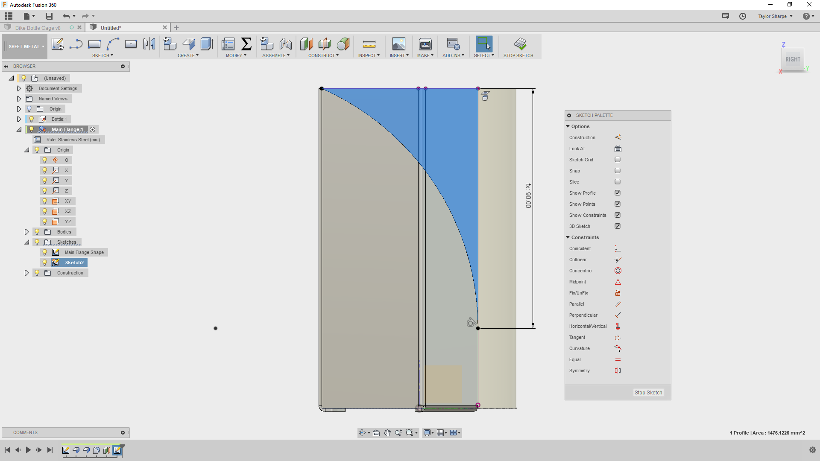Click the Offset Plane construct icon
The height and width of the screenshot is (461, 820).
pyautogui.click(x=306, y=44)
